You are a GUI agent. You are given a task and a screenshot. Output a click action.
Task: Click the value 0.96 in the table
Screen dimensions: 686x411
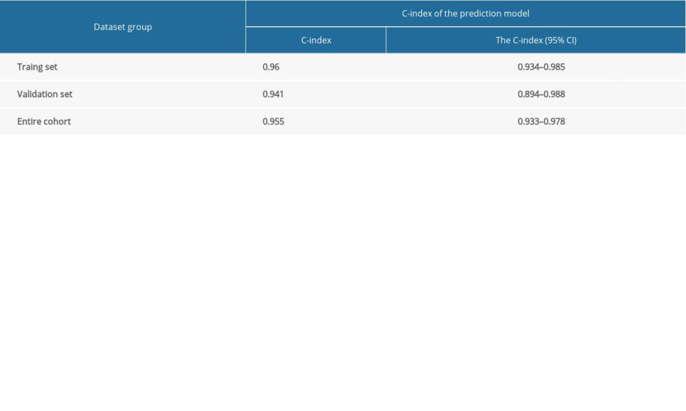coord(270,66)
